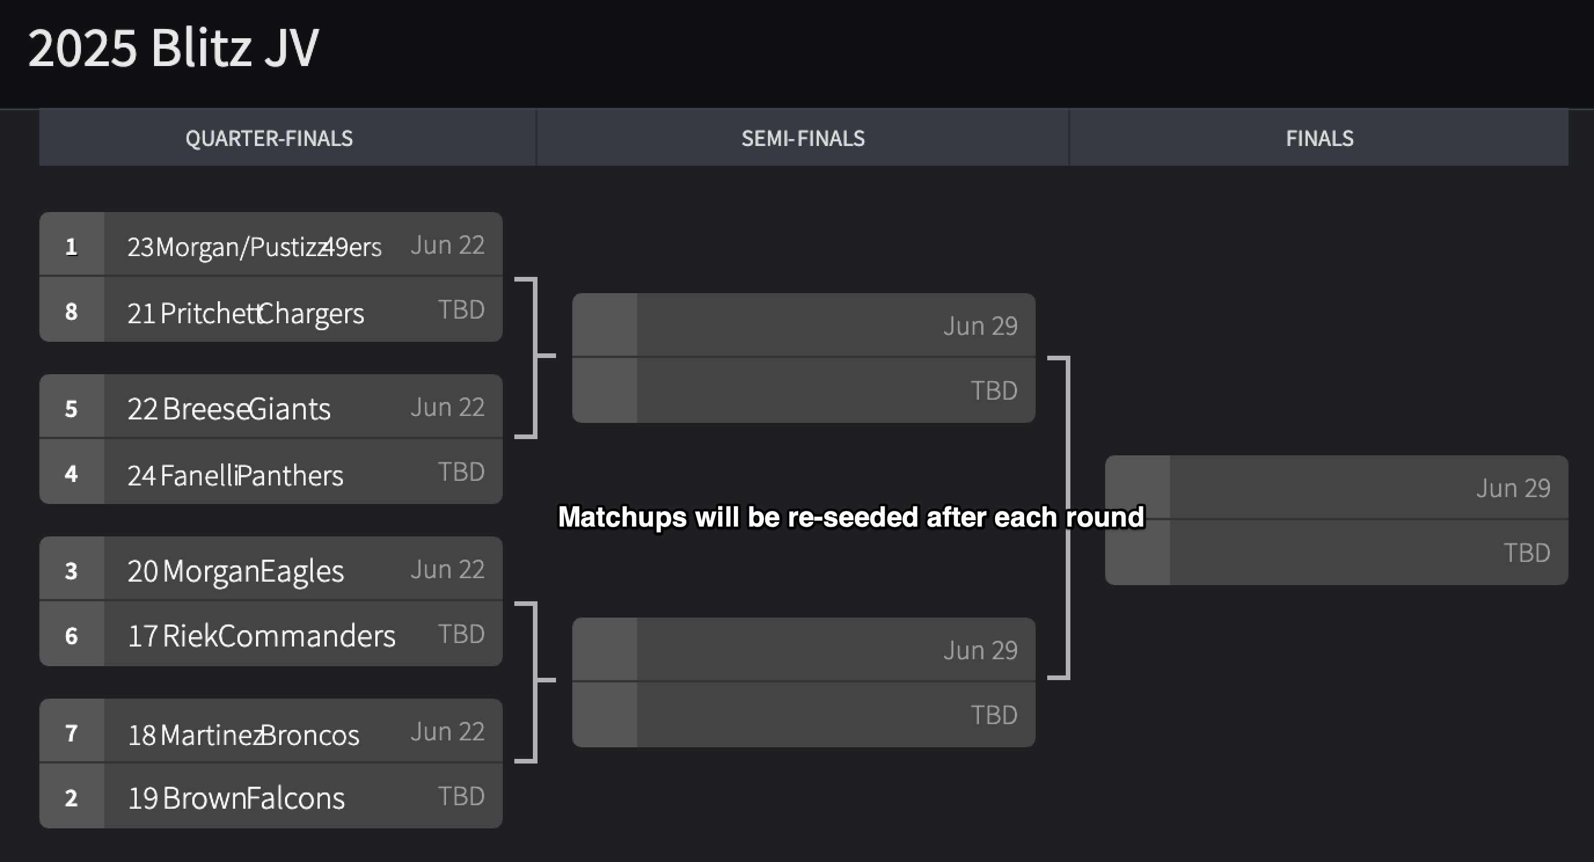Open the 23 Morgan/Pustizzi 49ers team entry

[254, 246]
